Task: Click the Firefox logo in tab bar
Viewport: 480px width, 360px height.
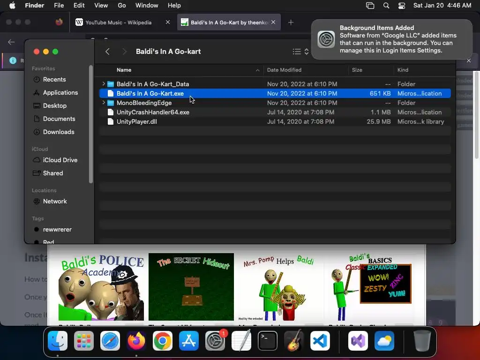Action: 59,22
